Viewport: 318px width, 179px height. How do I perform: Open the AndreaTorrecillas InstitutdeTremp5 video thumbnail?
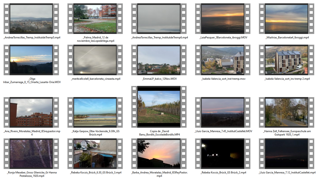[x=31, y=19]
